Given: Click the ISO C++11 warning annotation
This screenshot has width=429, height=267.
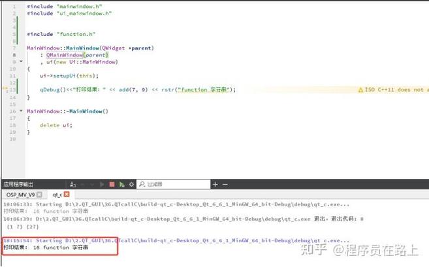Looking at the screenshot, I should tap(393, 90).
